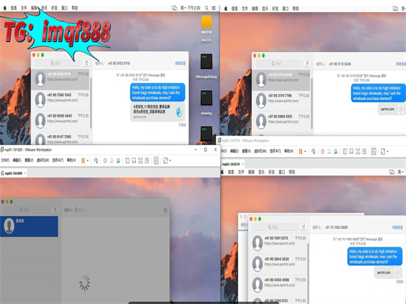
Task: Click the compose new message icon in top-left Messages window
Action: tap(85, 62)
